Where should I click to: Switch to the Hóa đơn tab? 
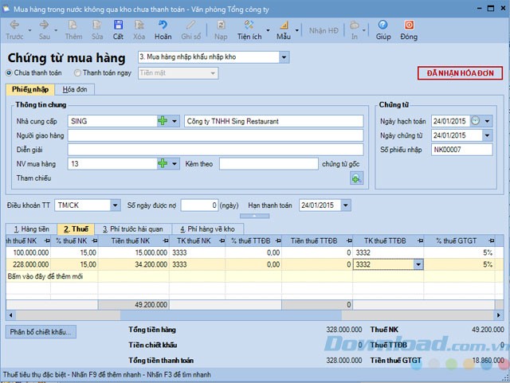point(75,90)
